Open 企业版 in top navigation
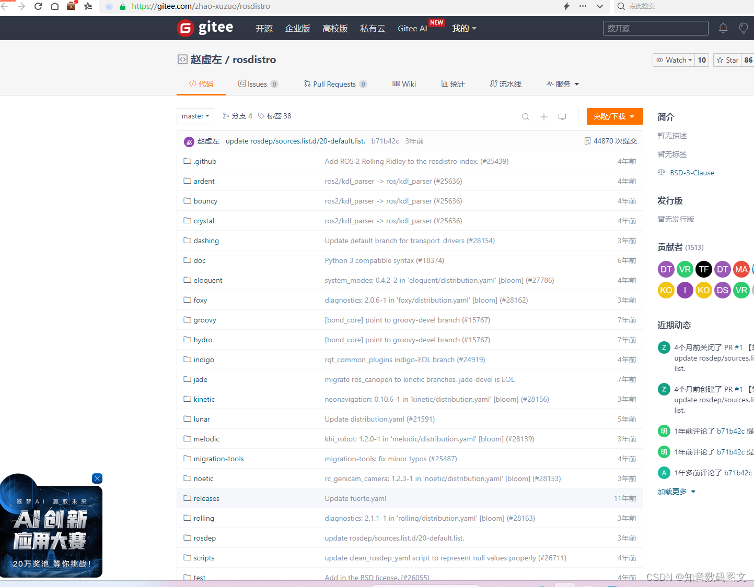The width and height of the screenshot is (754, 587). point(297,28)
